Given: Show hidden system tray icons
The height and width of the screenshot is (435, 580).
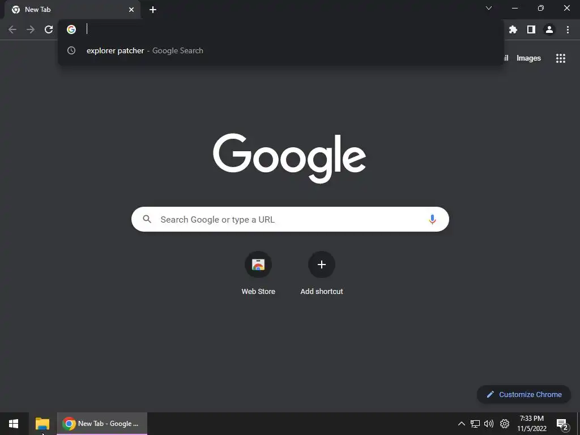Looking at the screenshot, I should tap(462, 424).
